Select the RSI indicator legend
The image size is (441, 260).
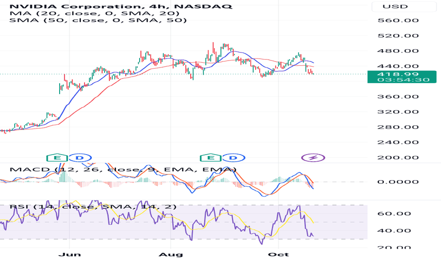[93, 207]
